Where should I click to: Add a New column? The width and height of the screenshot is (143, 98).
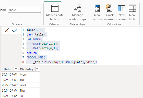122,13
